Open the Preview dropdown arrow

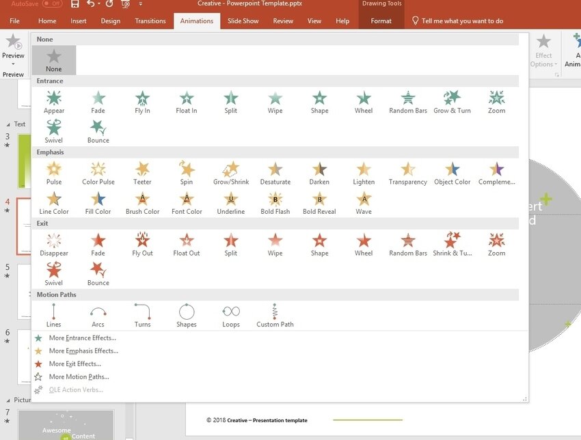(x=13, y=64)
